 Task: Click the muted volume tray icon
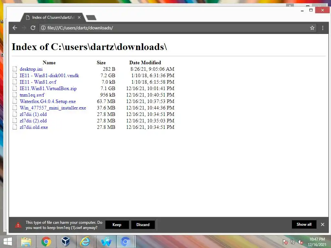(300, 242)
